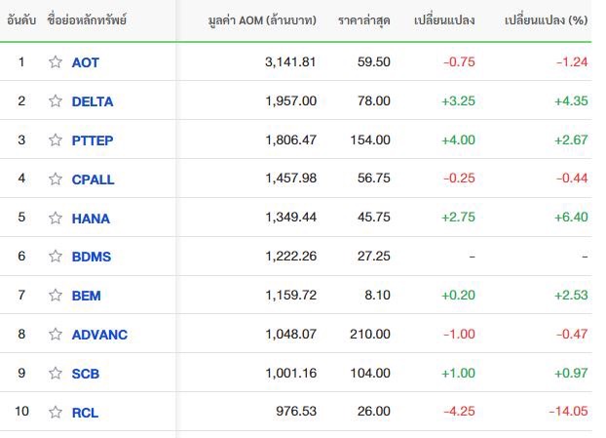606x438 pixels.
Task: Click the star icon beside HANA
Action: tap(56, 218)
